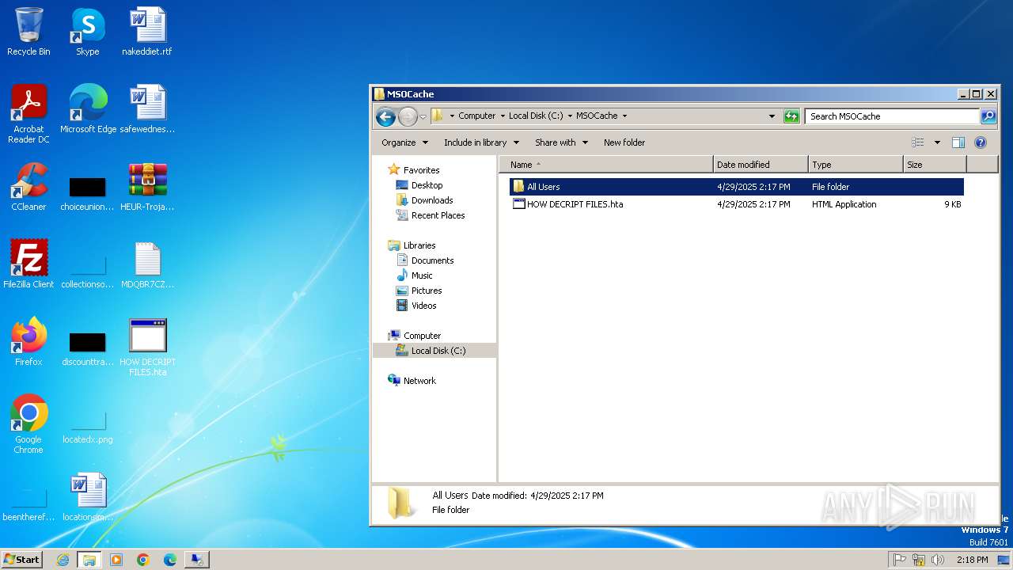1013x570 pixels.
Task: Open Action Center flag tray icon
Action: [x=899, y=560]
